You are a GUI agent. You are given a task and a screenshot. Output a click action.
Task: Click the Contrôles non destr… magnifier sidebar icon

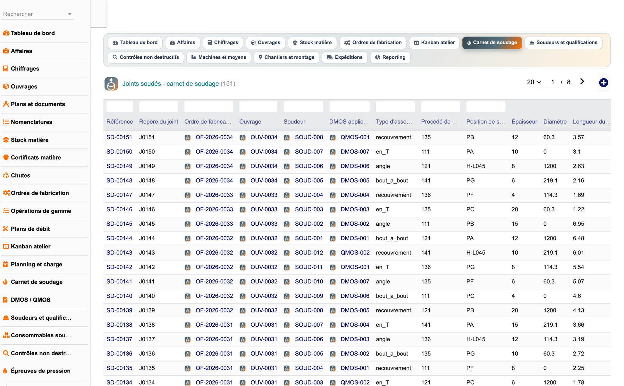tap(6, 353)
